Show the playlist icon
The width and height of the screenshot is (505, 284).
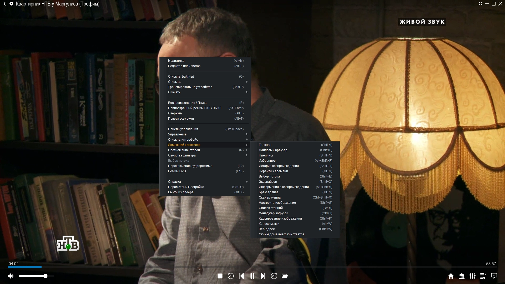(483, 276)
